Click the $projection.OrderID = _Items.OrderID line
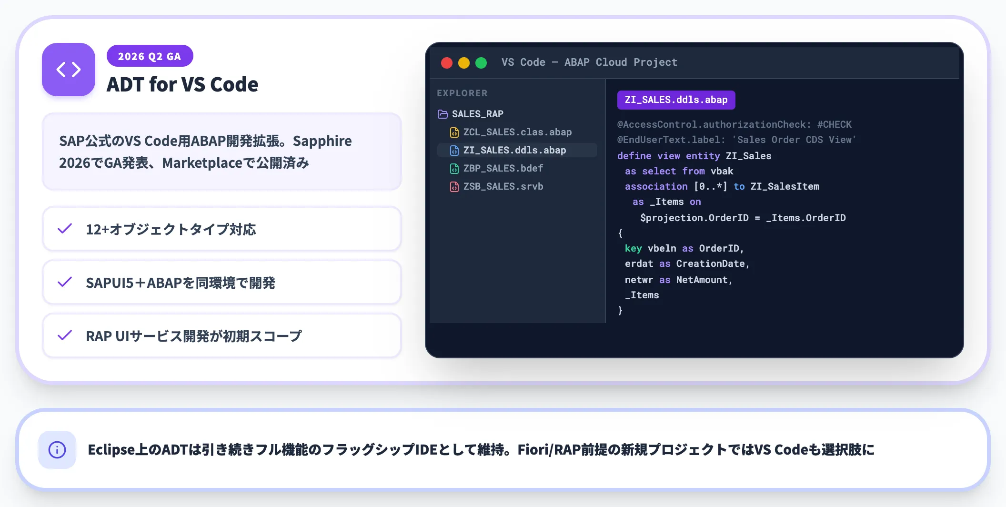 pos(743,218)
